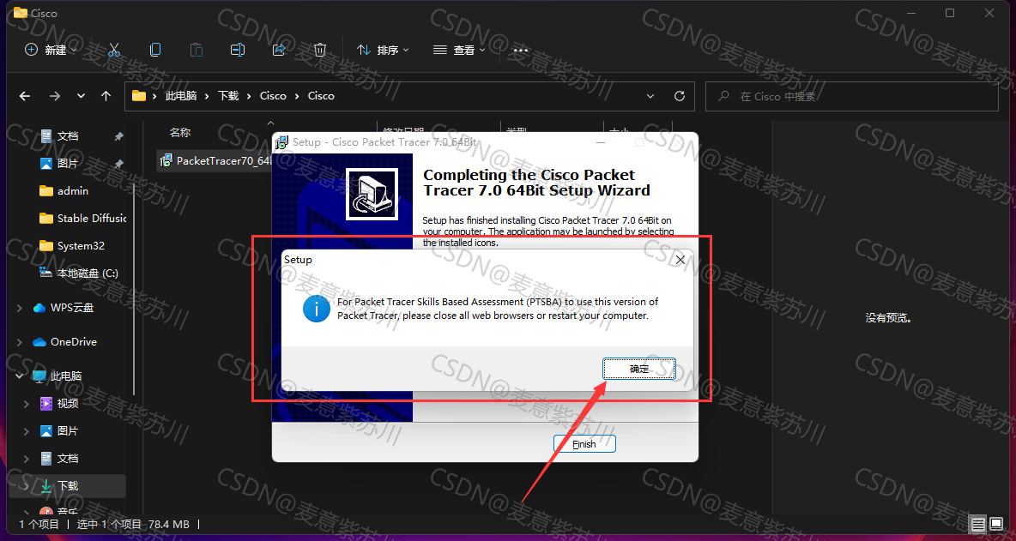Click the Rename icon in toolbar

(x=238, y=50)
